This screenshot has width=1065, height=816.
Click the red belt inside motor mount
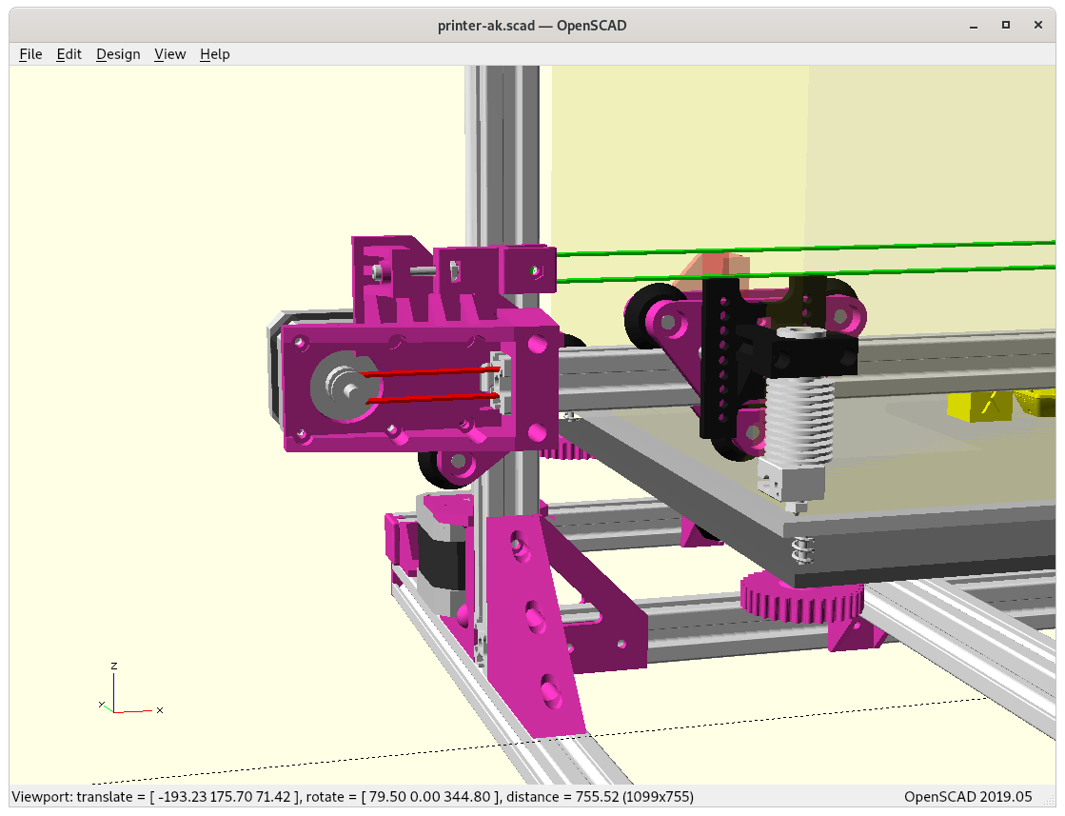[x=428, y=372]
